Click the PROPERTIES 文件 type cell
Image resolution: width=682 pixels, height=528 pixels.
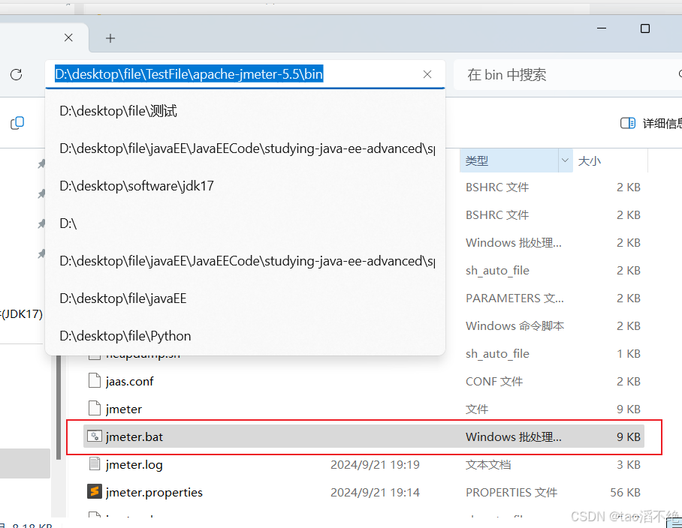[x=511, y=493]
